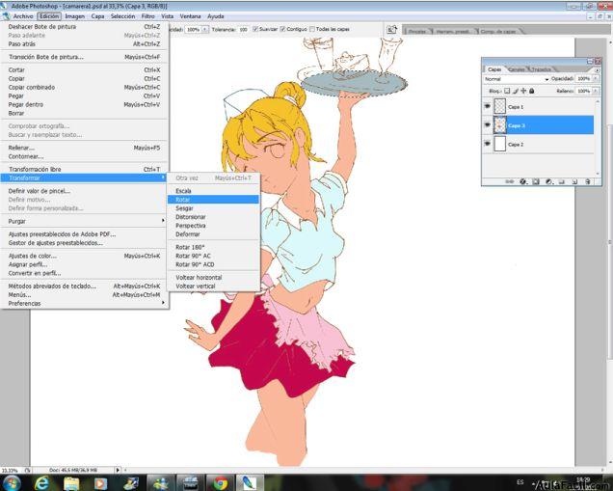The image size is (613, 491).
Task: Choose Escala in Transformar submenu
Action: [213, 191]
